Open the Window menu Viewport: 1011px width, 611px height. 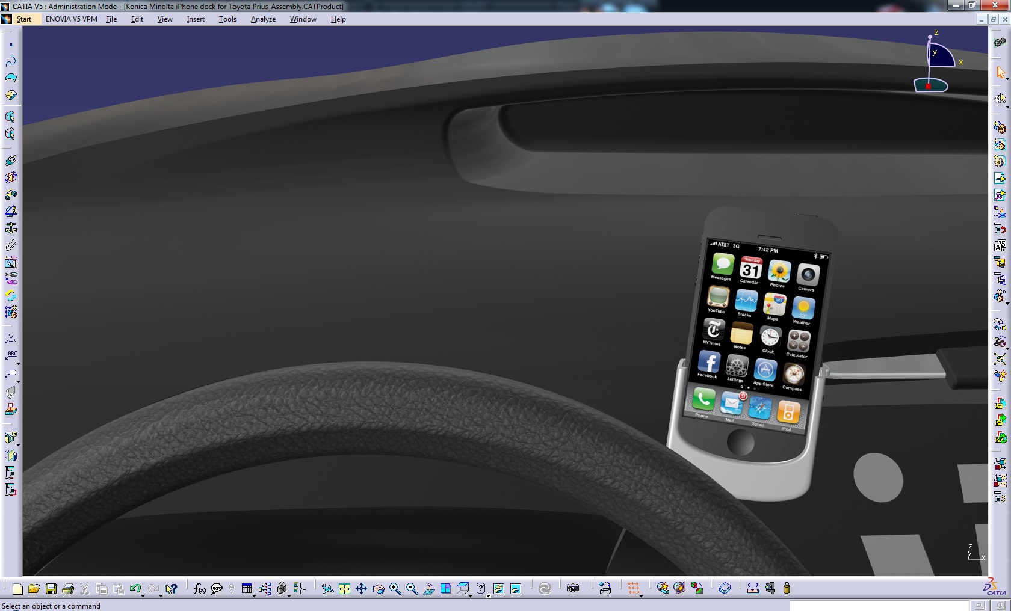(x=303, y=19)
